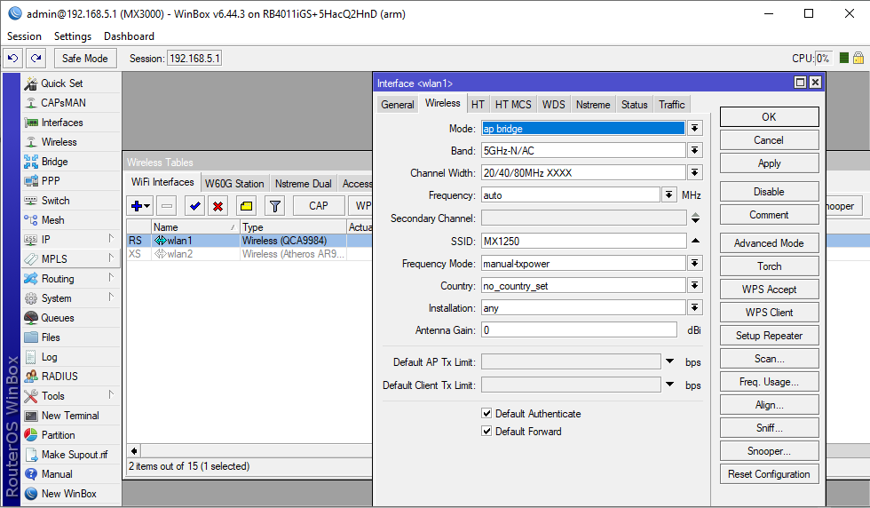This screenshot has width=870, height=508.
Task: Open the Channel Width dropdown arrow
Action: (x=694, y=172)
